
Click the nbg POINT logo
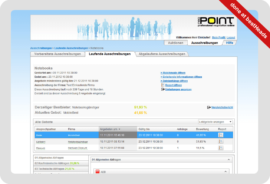coord(216,22)
